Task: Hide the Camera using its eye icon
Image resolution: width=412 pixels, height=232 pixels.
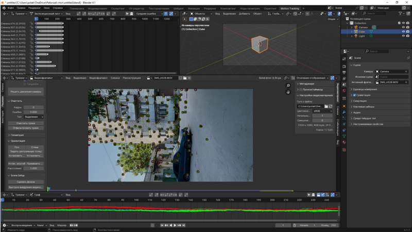Action: coord(403,27)
